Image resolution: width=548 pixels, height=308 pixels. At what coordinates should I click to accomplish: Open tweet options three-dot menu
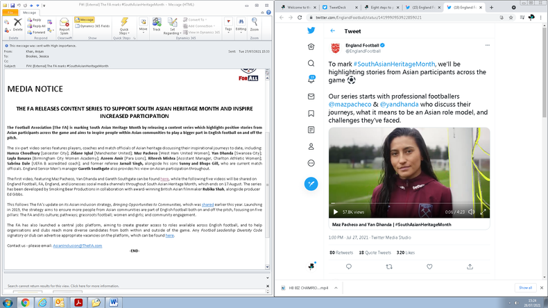click(487, 45)
